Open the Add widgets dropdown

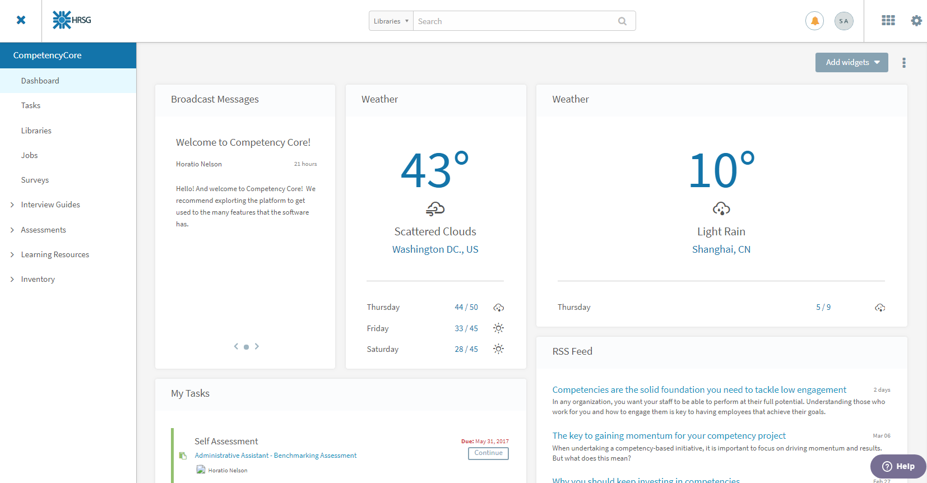(x=851, y=63)
